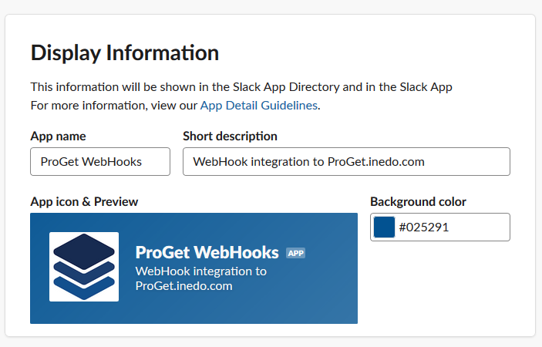Click the text 'This information will be shown in the Slack App Directory'

click(185, 86)
